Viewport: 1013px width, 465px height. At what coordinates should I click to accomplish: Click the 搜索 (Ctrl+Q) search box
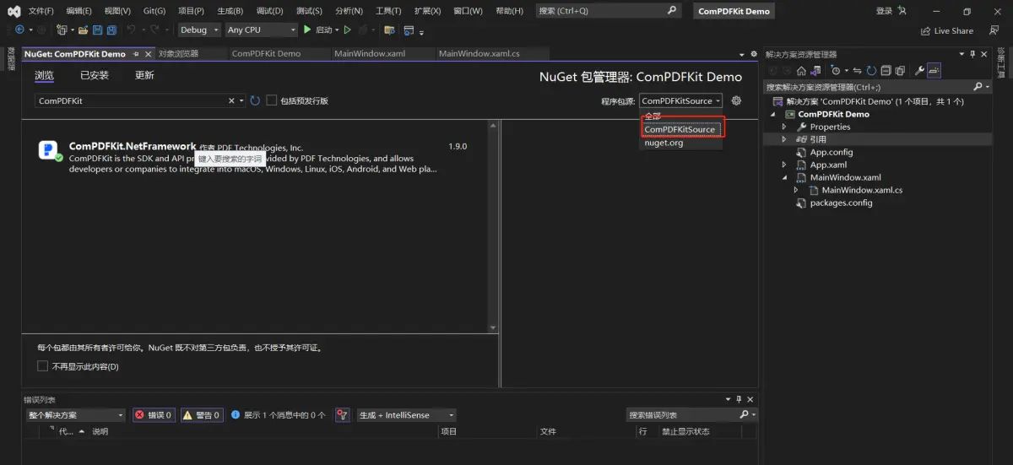(608, 11)
